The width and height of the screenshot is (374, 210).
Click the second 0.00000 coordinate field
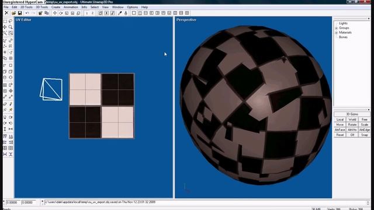click(x=29, y=202)
